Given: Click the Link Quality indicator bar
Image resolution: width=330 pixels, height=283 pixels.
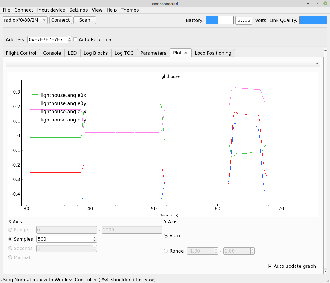Looking at the screenshot, I should tap(313, 20).
